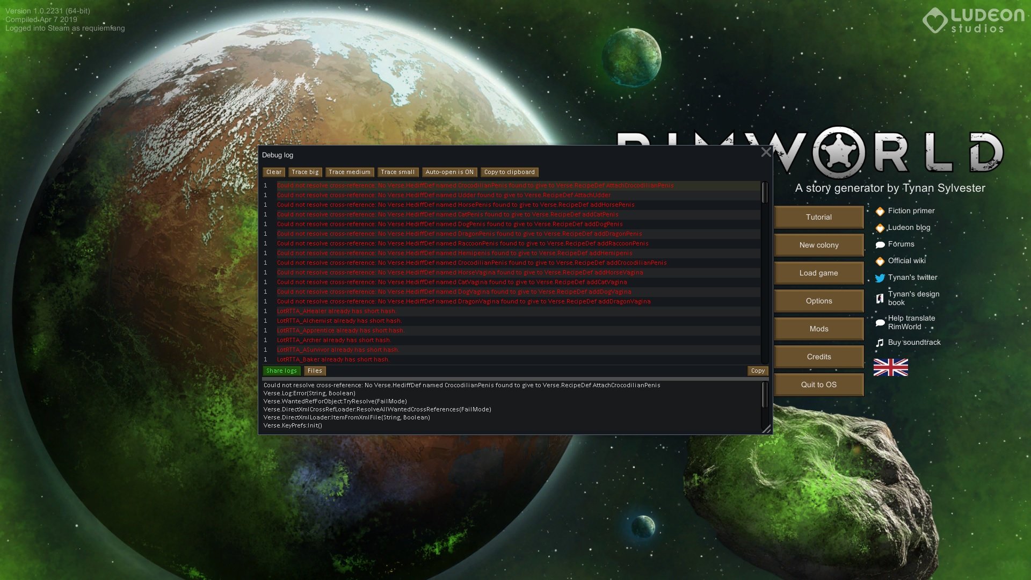Select the Options menu item

[818, 300]
